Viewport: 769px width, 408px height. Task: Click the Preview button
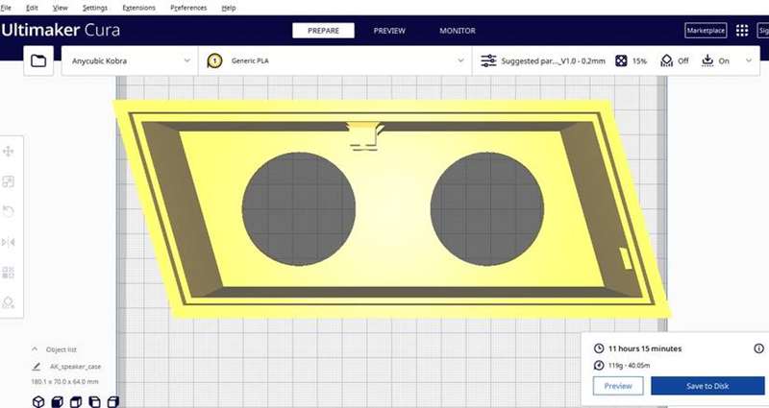(x=618, y=386)
